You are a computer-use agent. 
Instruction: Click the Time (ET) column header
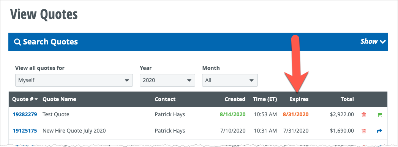tap(265, 99)
